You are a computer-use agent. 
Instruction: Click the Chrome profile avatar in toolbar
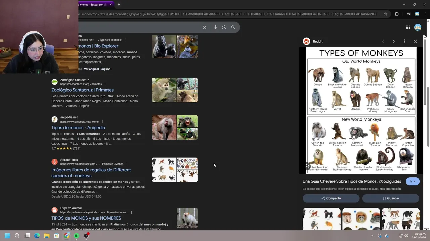pyautogui.click(x=417, y=14)
